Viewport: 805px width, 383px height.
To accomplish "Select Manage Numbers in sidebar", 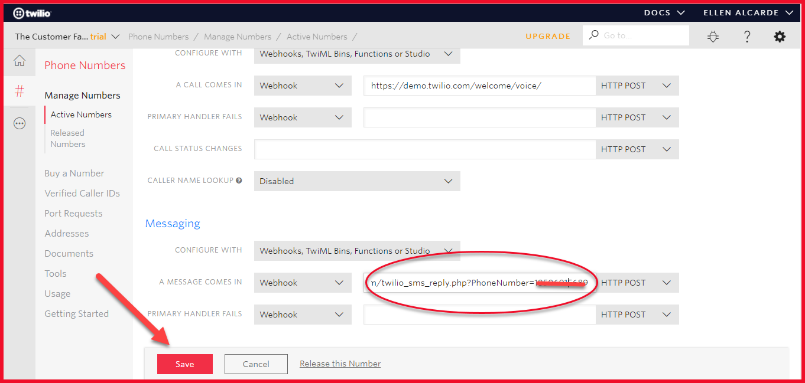I will click(82, 96).
